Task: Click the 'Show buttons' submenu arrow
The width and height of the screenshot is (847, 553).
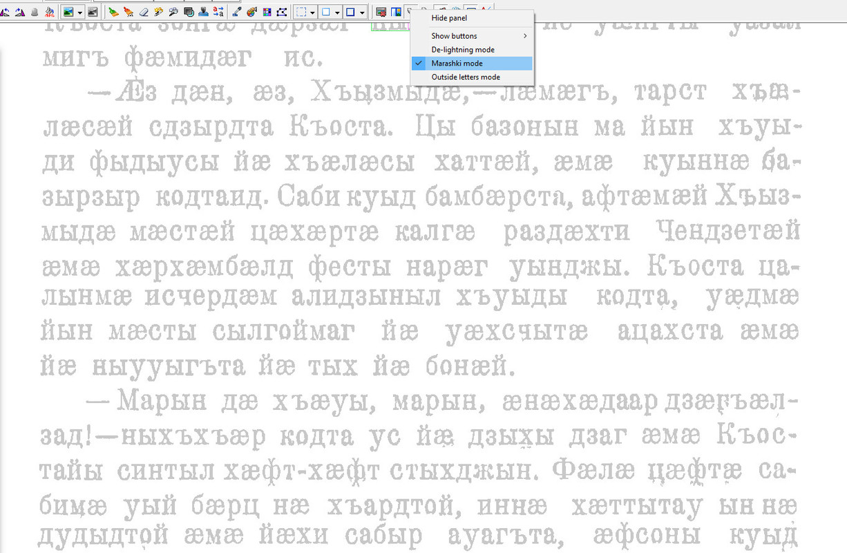Action: click(525, 36)
